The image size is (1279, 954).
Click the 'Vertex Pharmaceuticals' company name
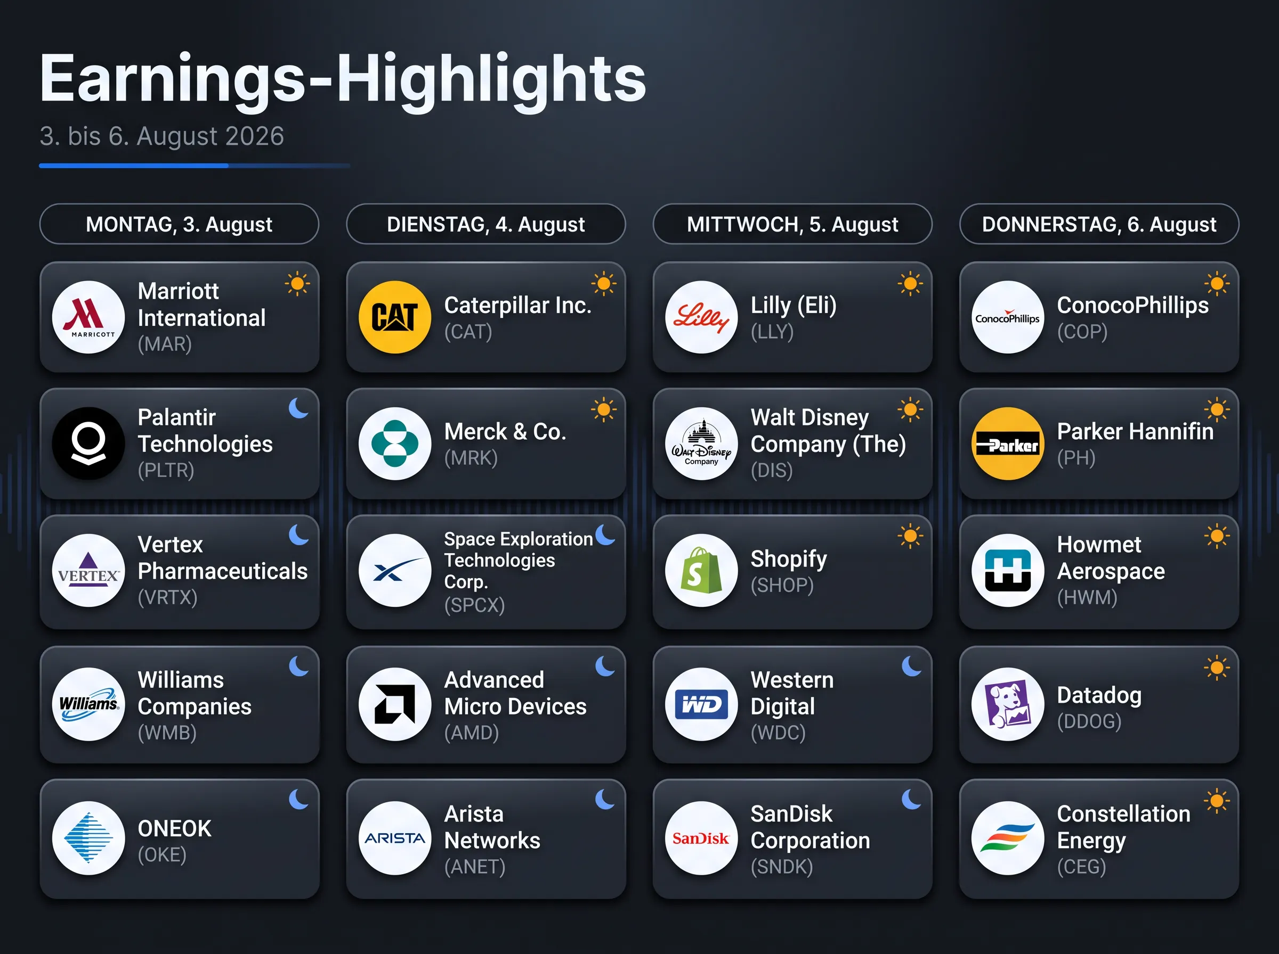(223, 558)
